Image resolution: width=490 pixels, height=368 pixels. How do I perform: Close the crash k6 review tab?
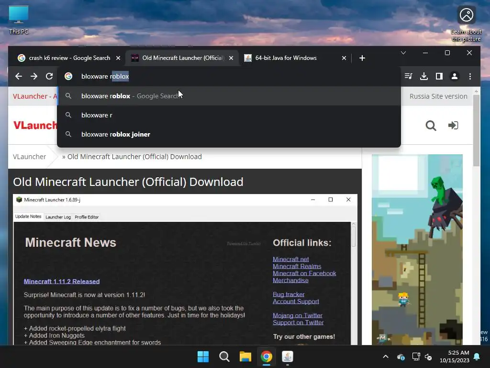tap(118, 58)
